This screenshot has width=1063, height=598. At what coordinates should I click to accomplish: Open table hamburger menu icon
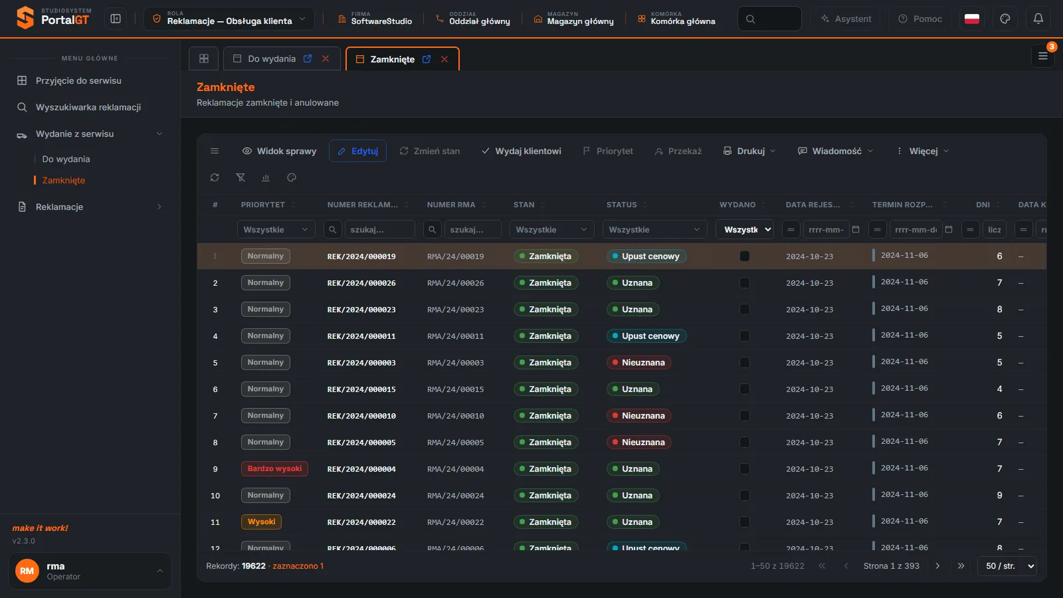(x=215, y=151)
